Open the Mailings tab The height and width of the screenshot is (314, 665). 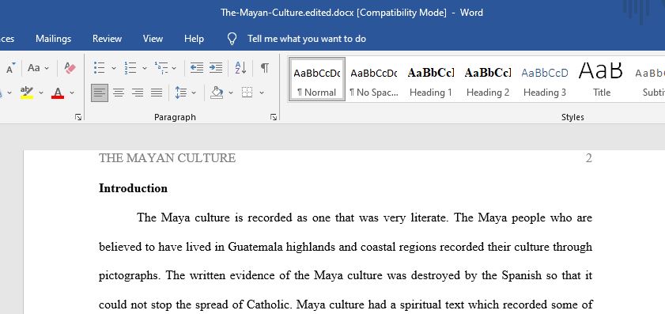(x=54, y=39)
